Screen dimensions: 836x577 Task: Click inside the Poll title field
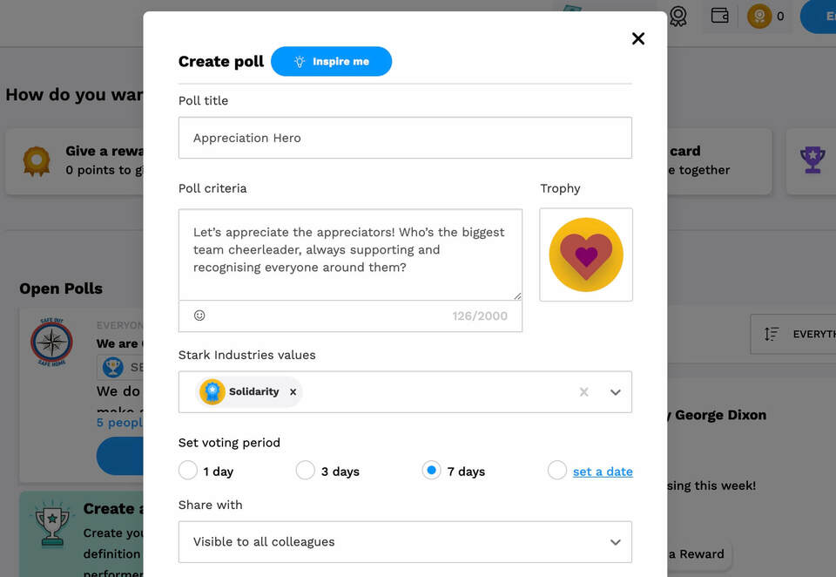405,138
